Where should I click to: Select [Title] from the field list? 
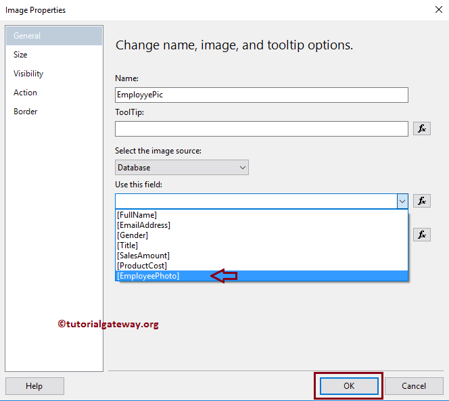tap(262, 245)
